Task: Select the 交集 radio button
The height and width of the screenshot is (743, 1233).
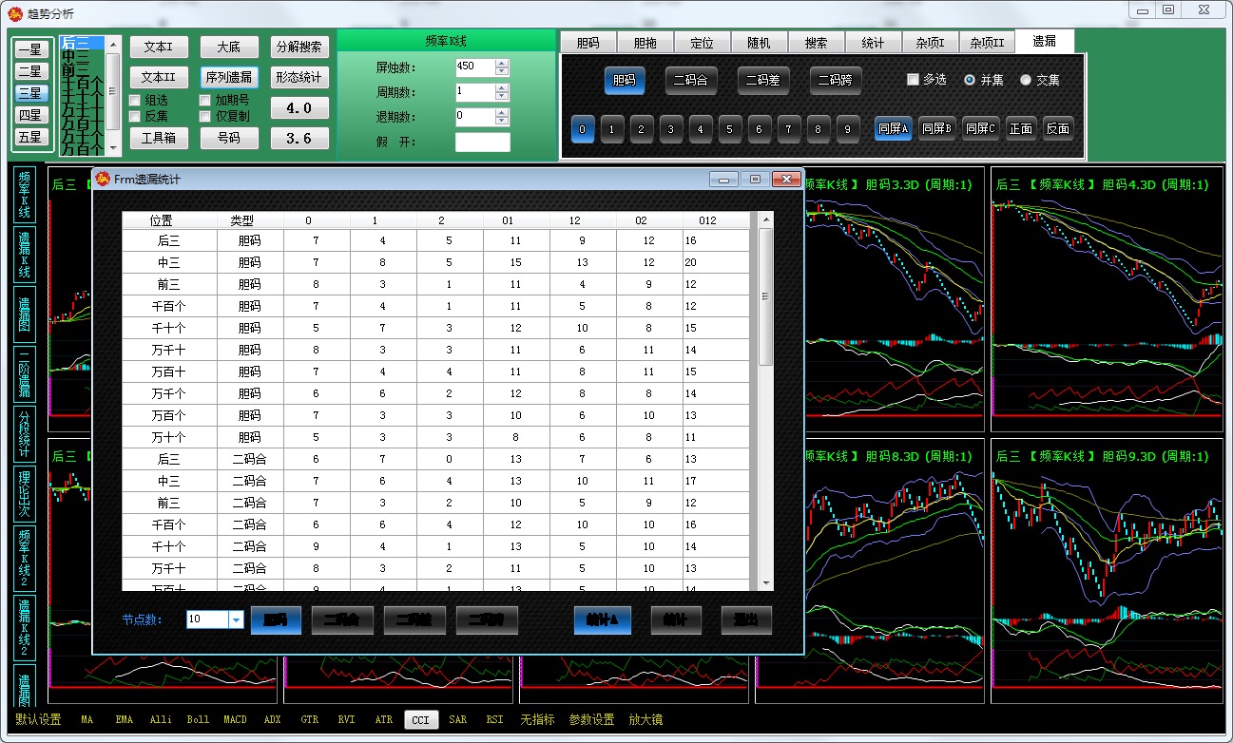Action: 1026,80
